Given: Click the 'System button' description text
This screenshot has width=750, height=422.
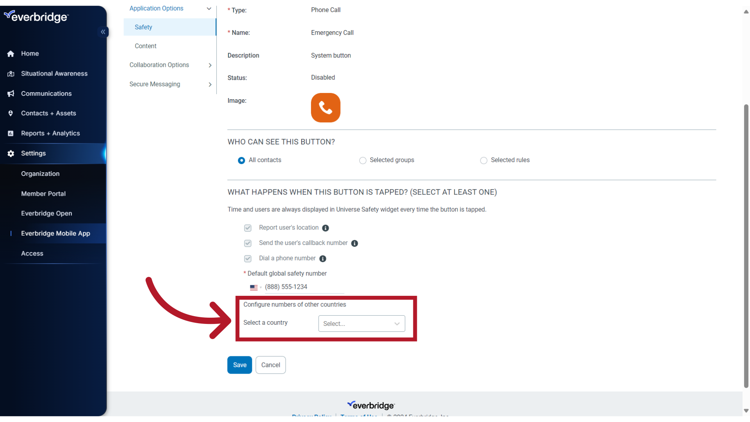Looking at the screenshot, I should (331, 55).
